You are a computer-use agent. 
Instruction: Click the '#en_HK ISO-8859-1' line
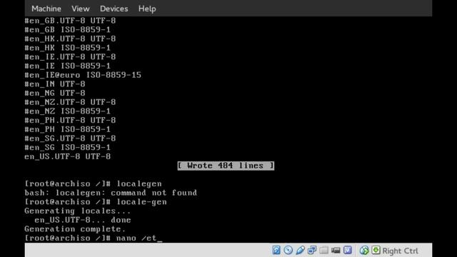pos(68,48)
